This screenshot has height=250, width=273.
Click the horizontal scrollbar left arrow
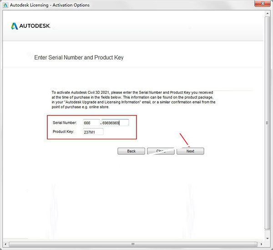(x=5, y=244)
